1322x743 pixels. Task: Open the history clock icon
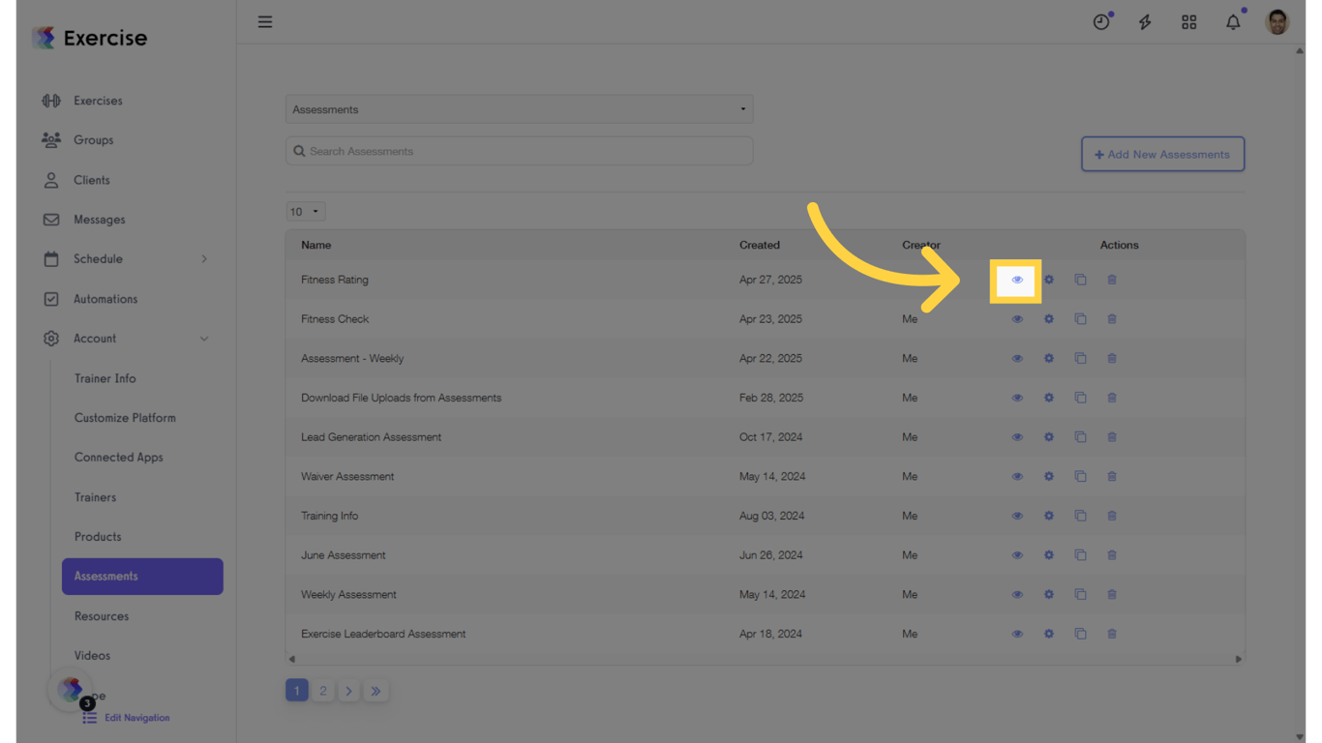1102,21
